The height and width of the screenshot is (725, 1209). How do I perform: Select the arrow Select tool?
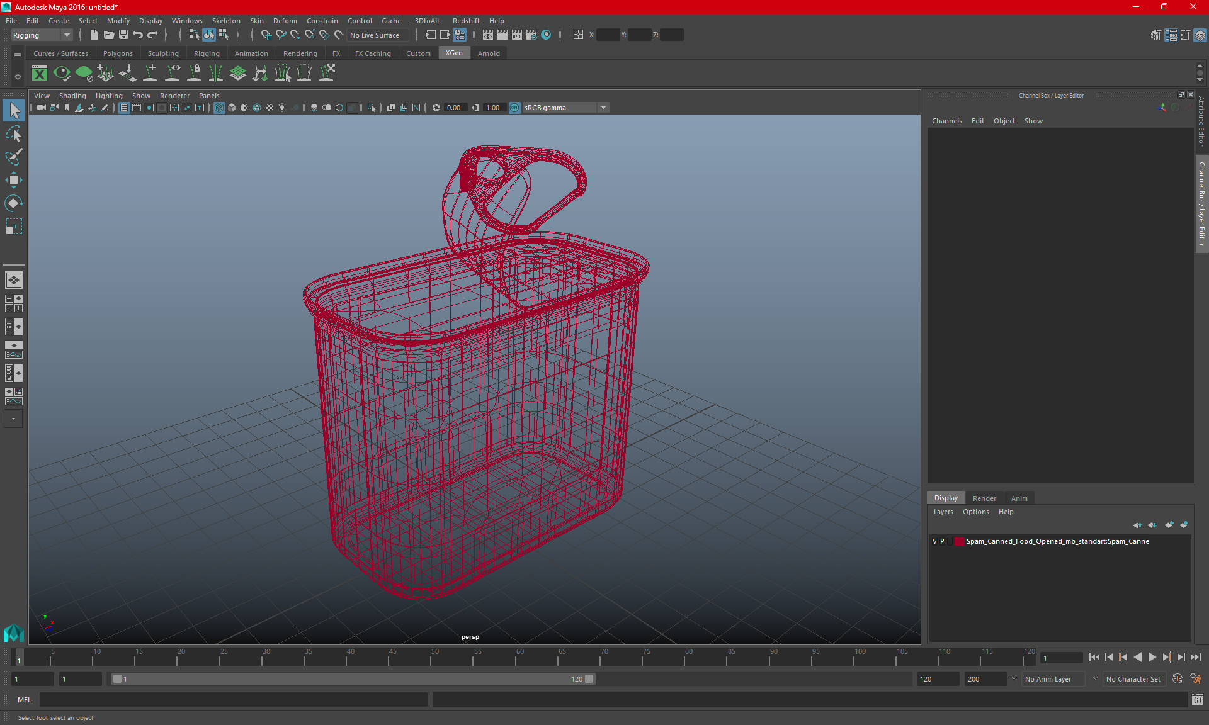13,110
